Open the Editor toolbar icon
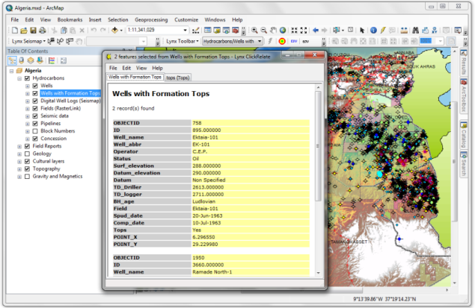The width and height of the screenshot is (475, 308). tap(196, 30)
